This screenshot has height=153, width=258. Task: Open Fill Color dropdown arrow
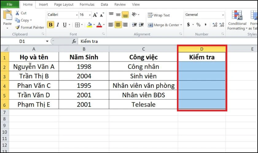94,25
